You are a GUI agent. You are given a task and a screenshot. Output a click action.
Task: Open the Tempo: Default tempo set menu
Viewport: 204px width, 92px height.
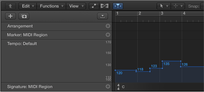(22, 43)
